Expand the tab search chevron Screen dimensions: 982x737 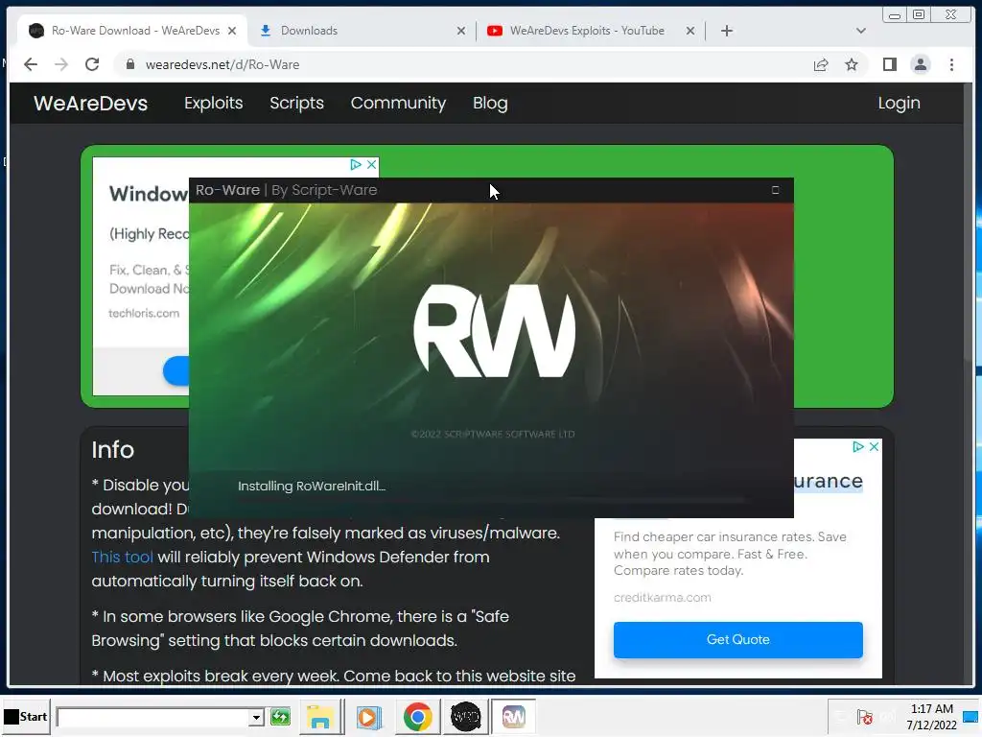point(861,31)
